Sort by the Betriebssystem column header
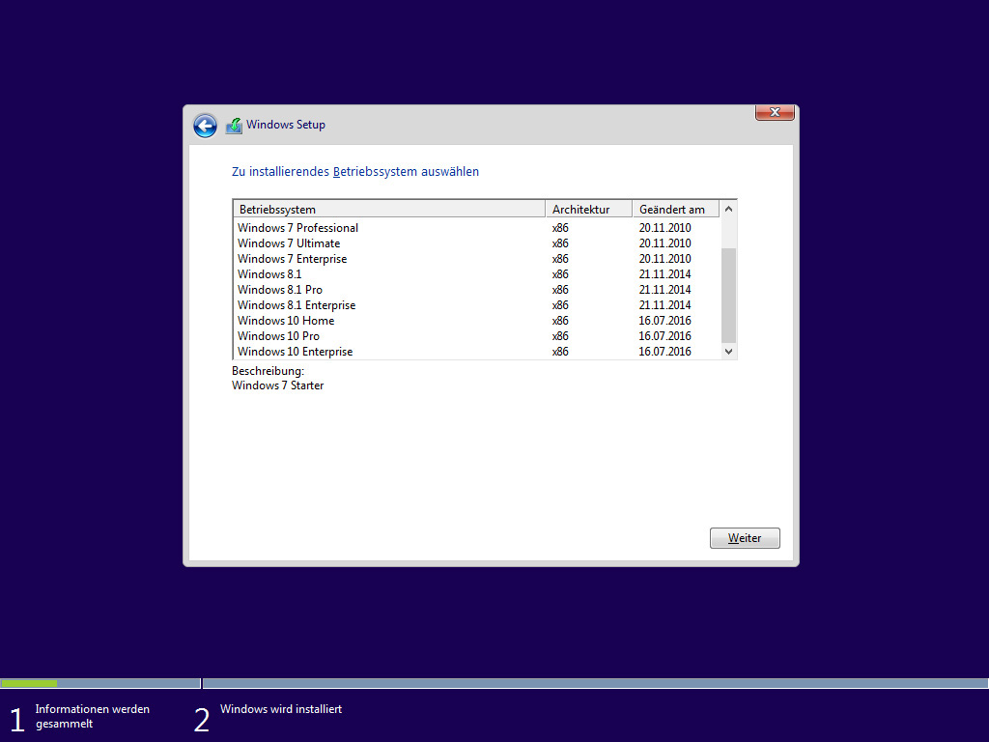 tap(389, 209)
